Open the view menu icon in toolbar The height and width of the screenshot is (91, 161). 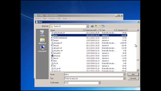[x=103, y=26]
